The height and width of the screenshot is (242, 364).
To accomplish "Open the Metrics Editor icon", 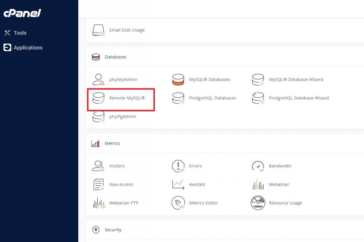I will coord(178,203).
